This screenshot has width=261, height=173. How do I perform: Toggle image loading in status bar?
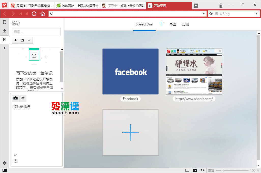click(195, 170)
